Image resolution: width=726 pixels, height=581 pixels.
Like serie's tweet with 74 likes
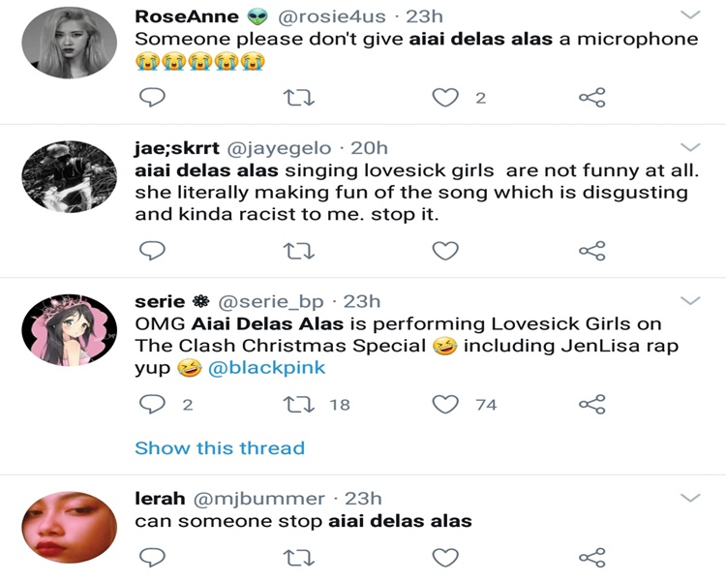coord(445,405)
